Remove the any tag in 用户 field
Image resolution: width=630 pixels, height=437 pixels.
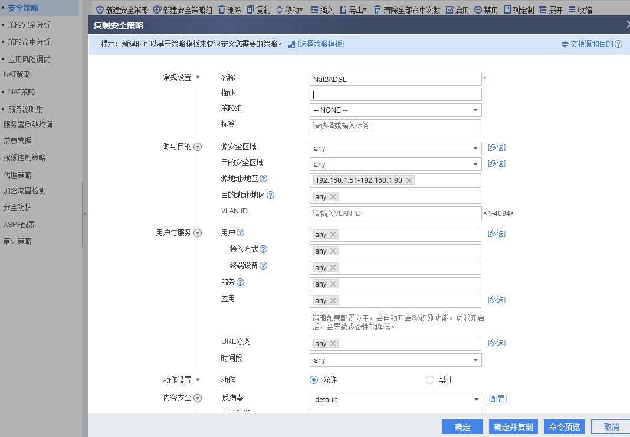point(333,235)
